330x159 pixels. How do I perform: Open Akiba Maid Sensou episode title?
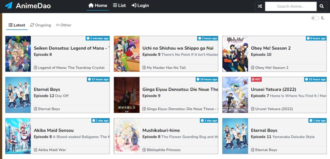tap(54, 130)
